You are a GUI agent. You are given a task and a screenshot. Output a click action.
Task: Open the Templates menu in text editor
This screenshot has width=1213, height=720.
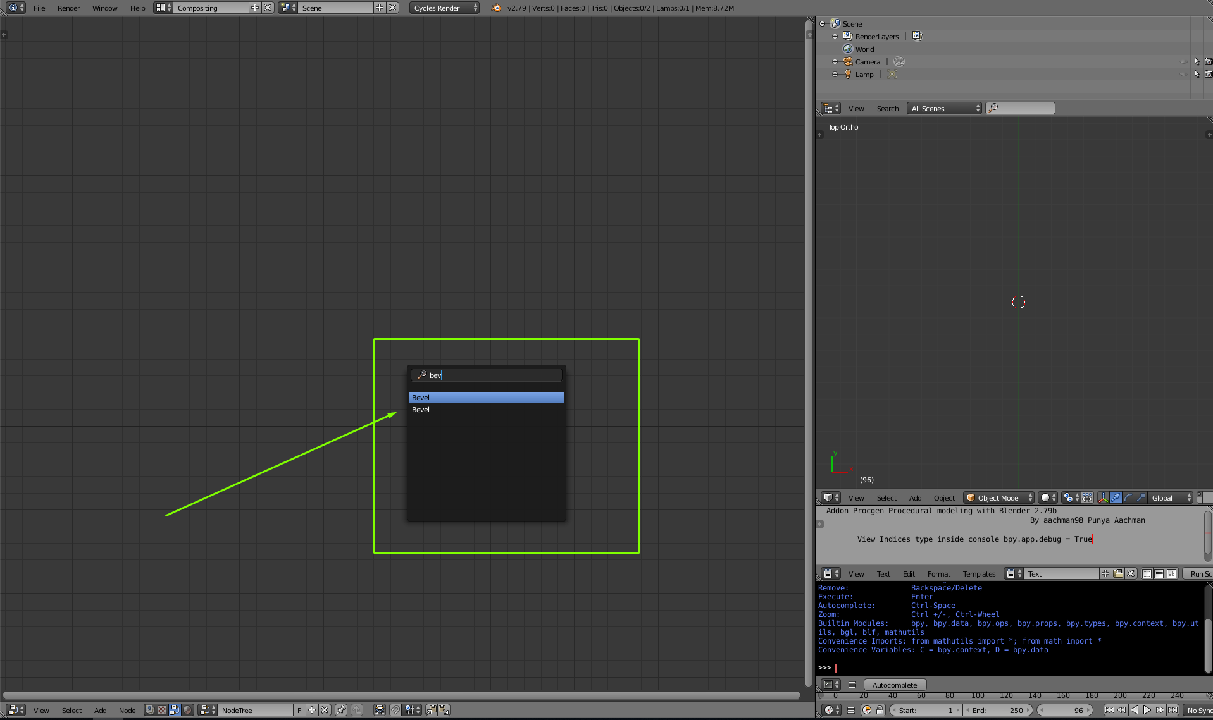(979, 574)
